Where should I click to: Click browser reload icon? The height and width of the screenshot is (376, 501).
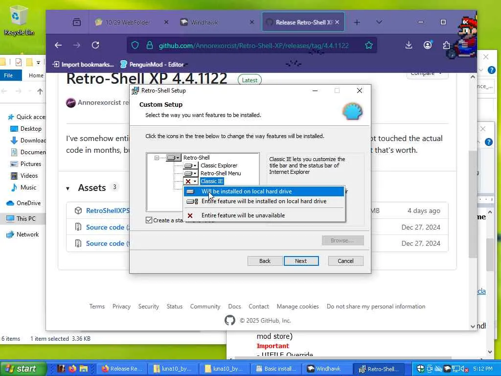click(95, 46)
